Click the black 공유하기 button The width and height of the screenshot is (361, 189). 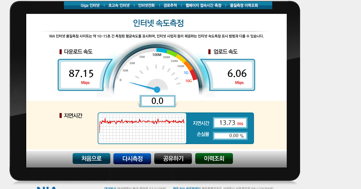tap(173, 158)
